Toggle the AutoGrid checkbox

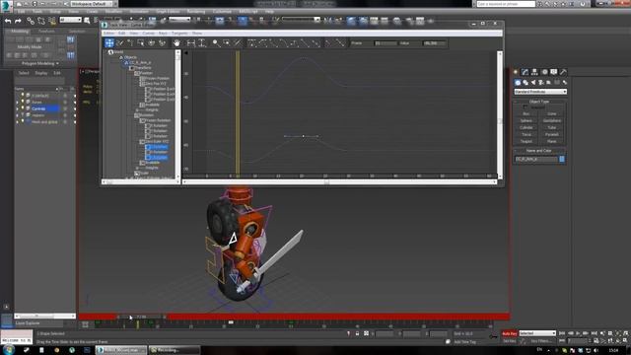pos(526,107)
